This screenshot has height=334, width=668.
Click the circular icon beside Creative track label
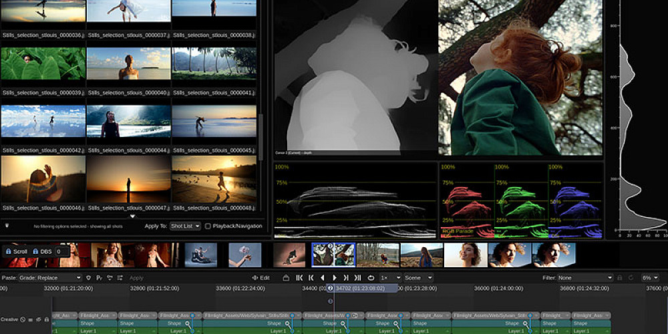click(x=23, y=319)
